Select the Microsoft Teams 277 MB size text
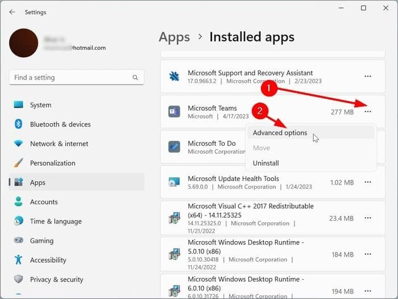 [342, 112]
